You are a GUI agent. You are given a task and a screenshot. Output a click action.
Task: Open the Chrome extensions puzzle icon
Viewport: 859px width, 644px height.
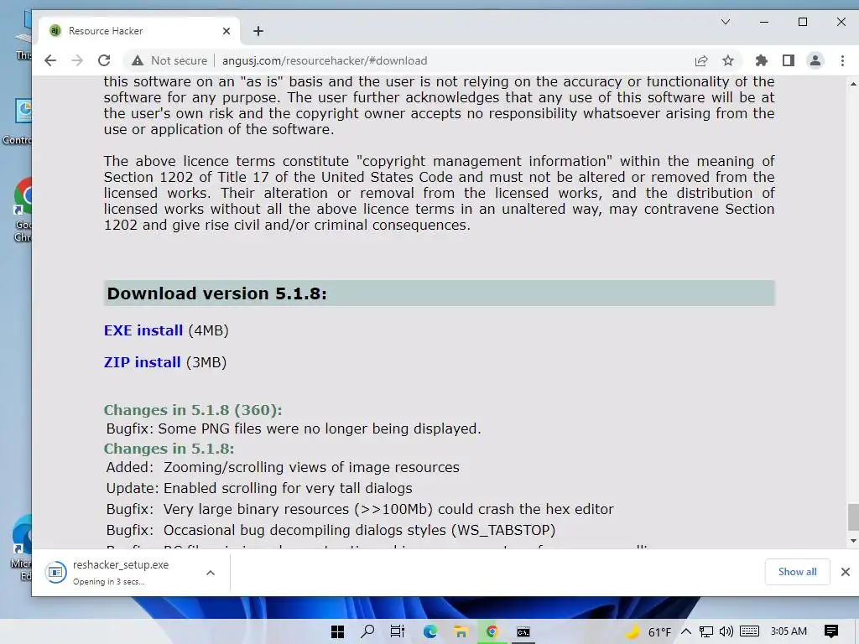click(x=761, y=60)
